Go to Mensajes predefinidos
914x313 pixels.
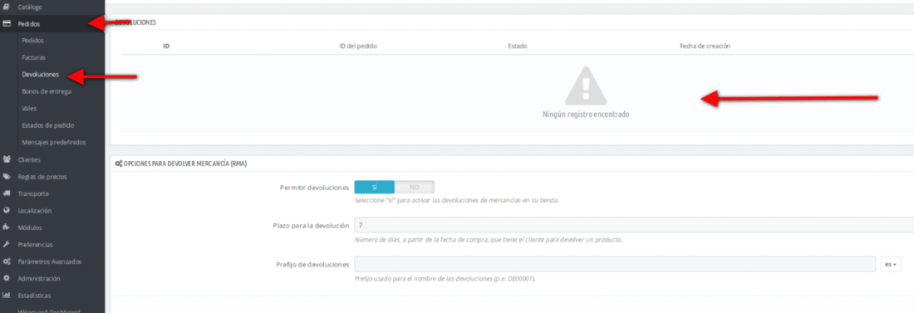point(54,142)
